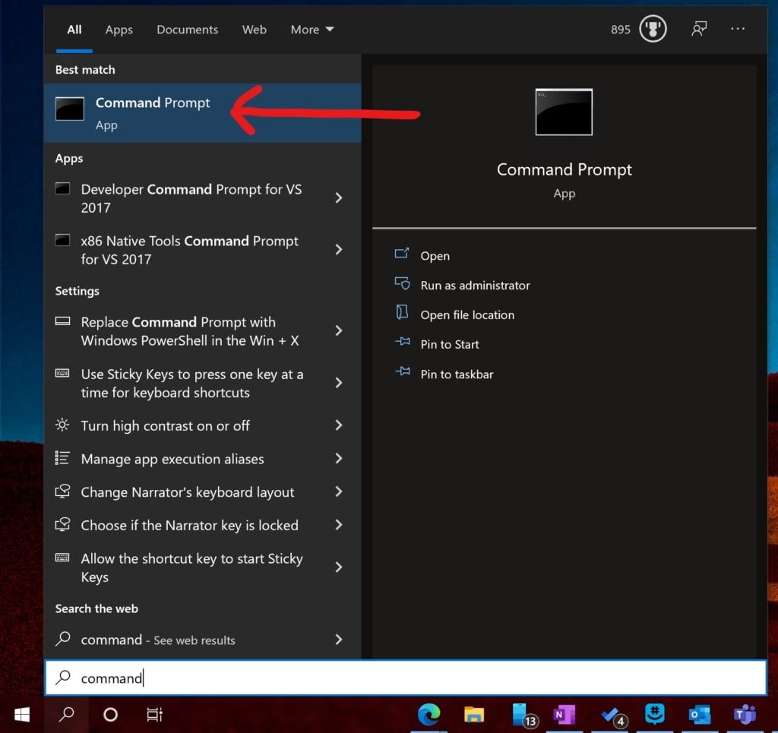Open Turn high contrast on or off
This screenshot has width=778, height=733.
(x=166, y=426)
